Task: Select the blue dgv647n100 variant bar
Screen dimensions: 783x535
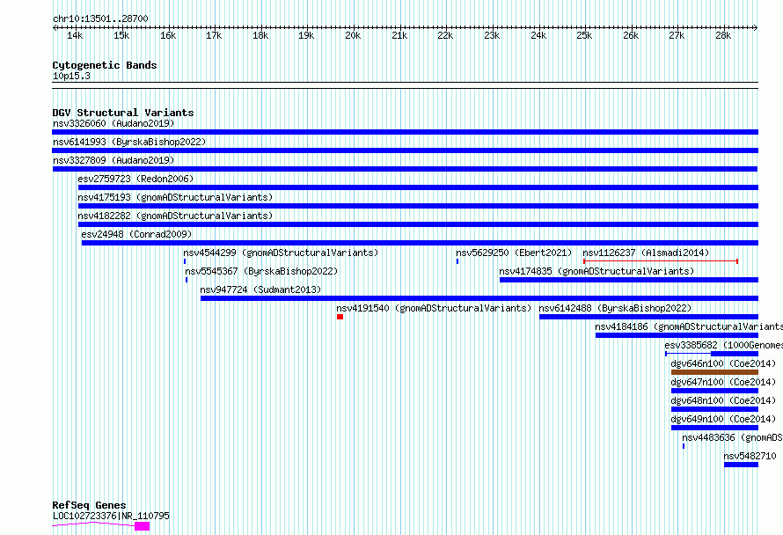Action: pos(714,391)
